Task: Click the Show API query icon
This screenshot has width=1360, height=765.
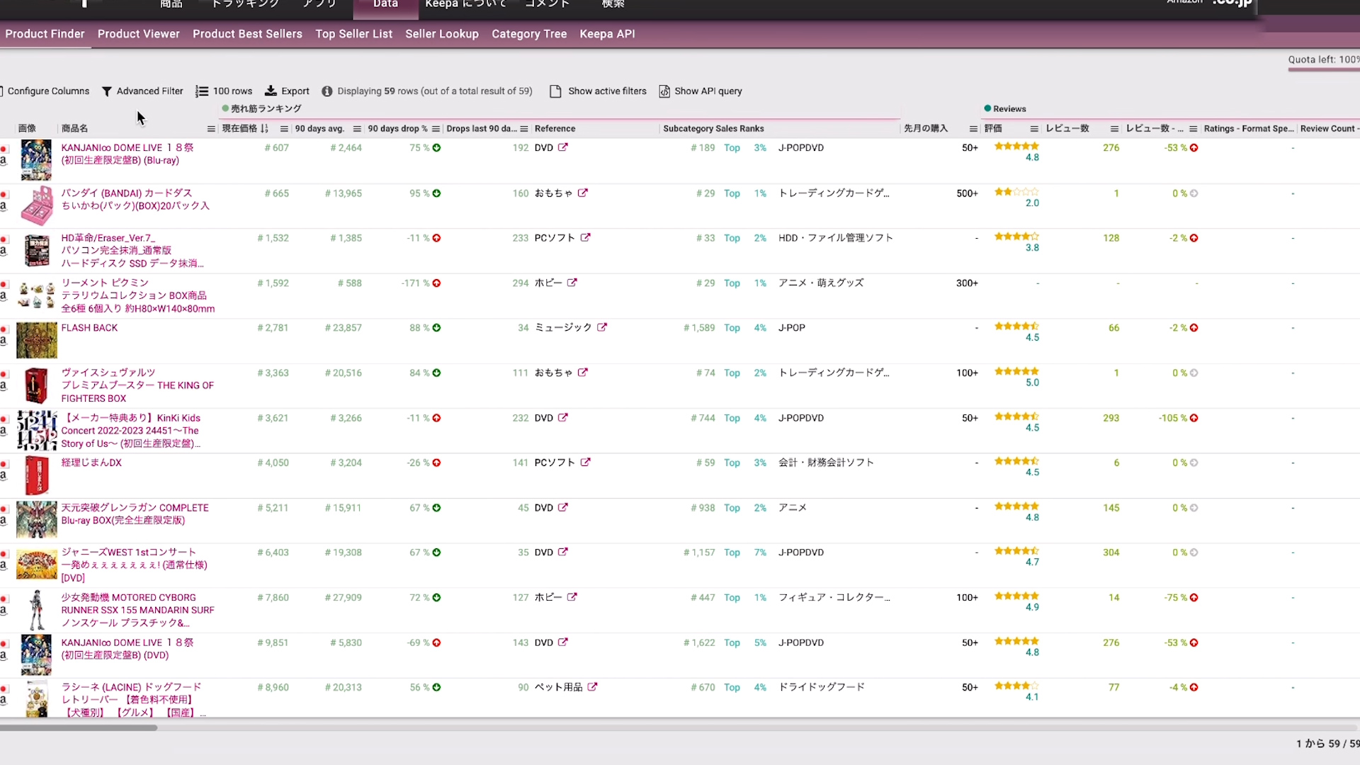Action: pos(664,91)
